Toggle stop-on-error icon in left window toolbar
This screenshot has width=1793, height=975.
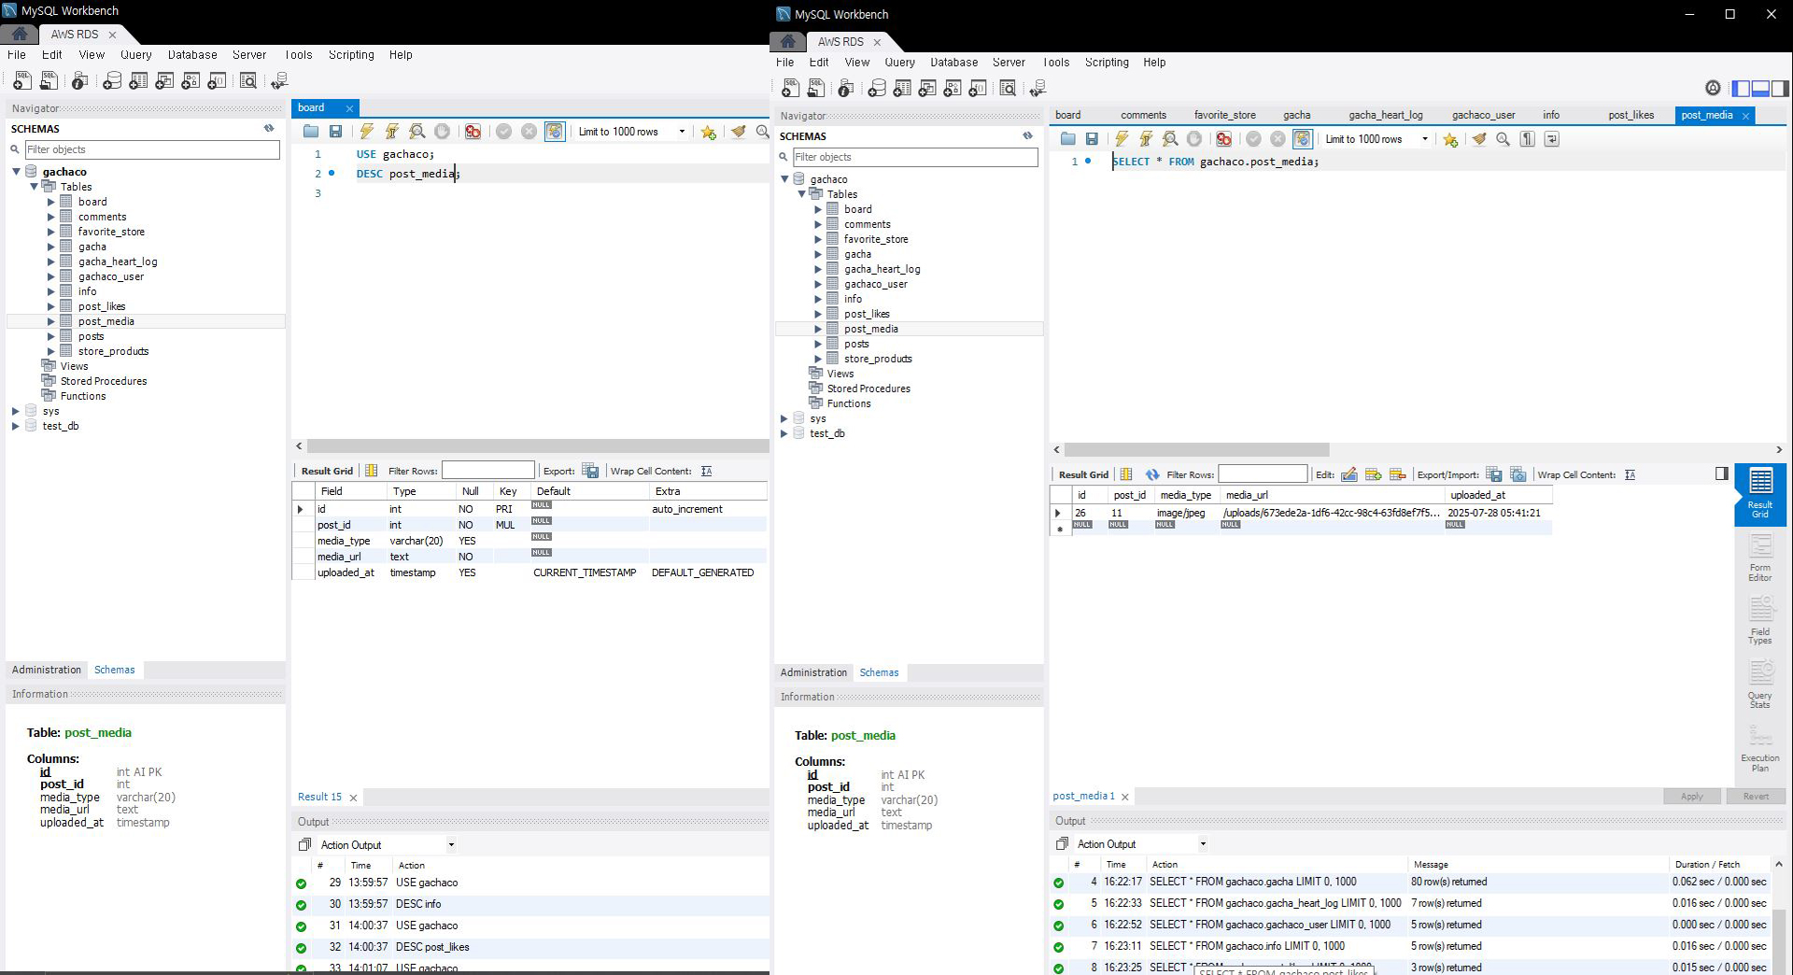click(473, 132)
